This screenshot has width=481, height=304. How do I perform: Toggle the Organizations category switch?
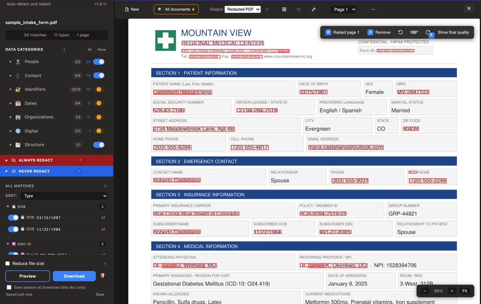click(x=99, y=117)
